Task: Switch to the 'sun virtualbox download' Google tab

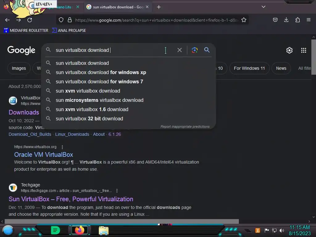Action: click(x=118, y=7)
